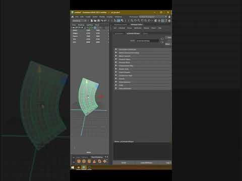Expand the Node Behavior section
Viewport: 242px width, 181px height.
(143, 82)
